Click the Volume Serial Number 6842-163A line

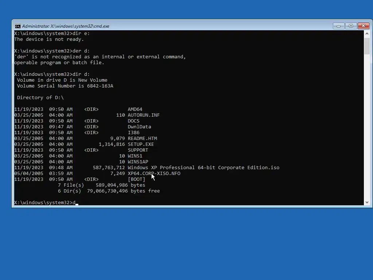(65, 86)
